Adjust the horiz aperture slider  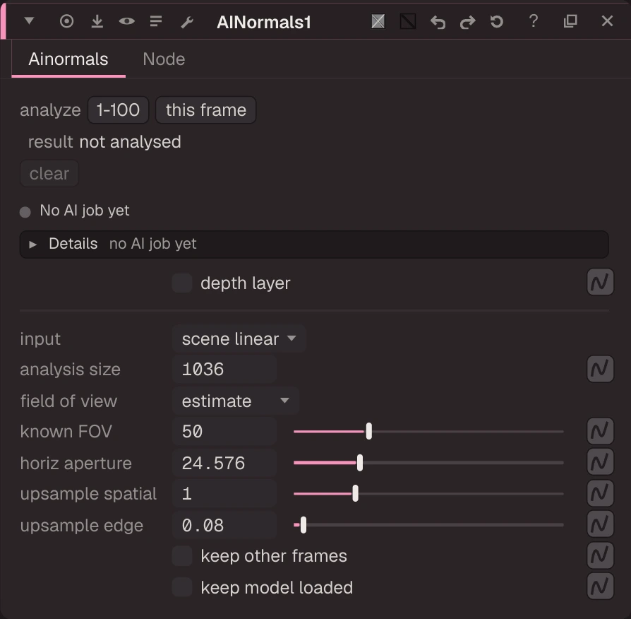[x=428, y=463]
